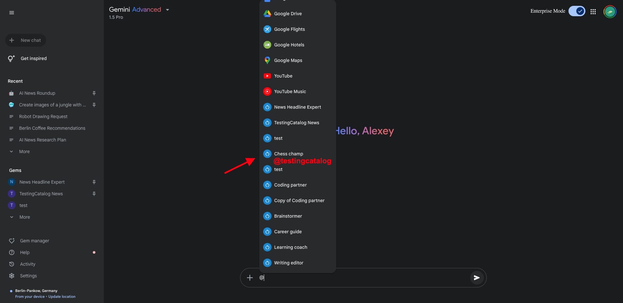Screen dimensions: 623x303
Task: Focus the prompt input field
Action: [x=363, y=278]
